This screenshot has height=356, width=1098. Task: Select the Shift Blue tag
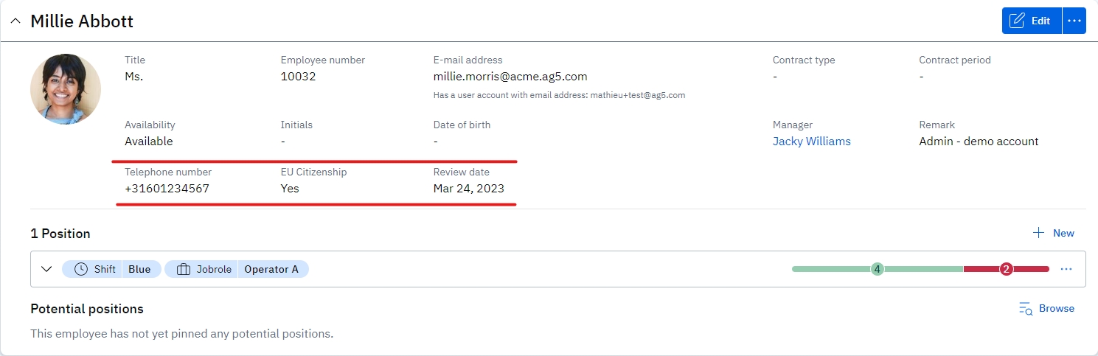[x=111, y=269]
